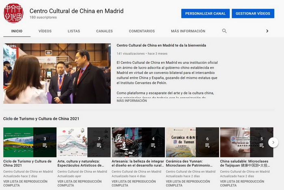
Task: Click title 'Cerámica des Yunnan: Microclases de Patrimonio'
Action: point(189,163)
